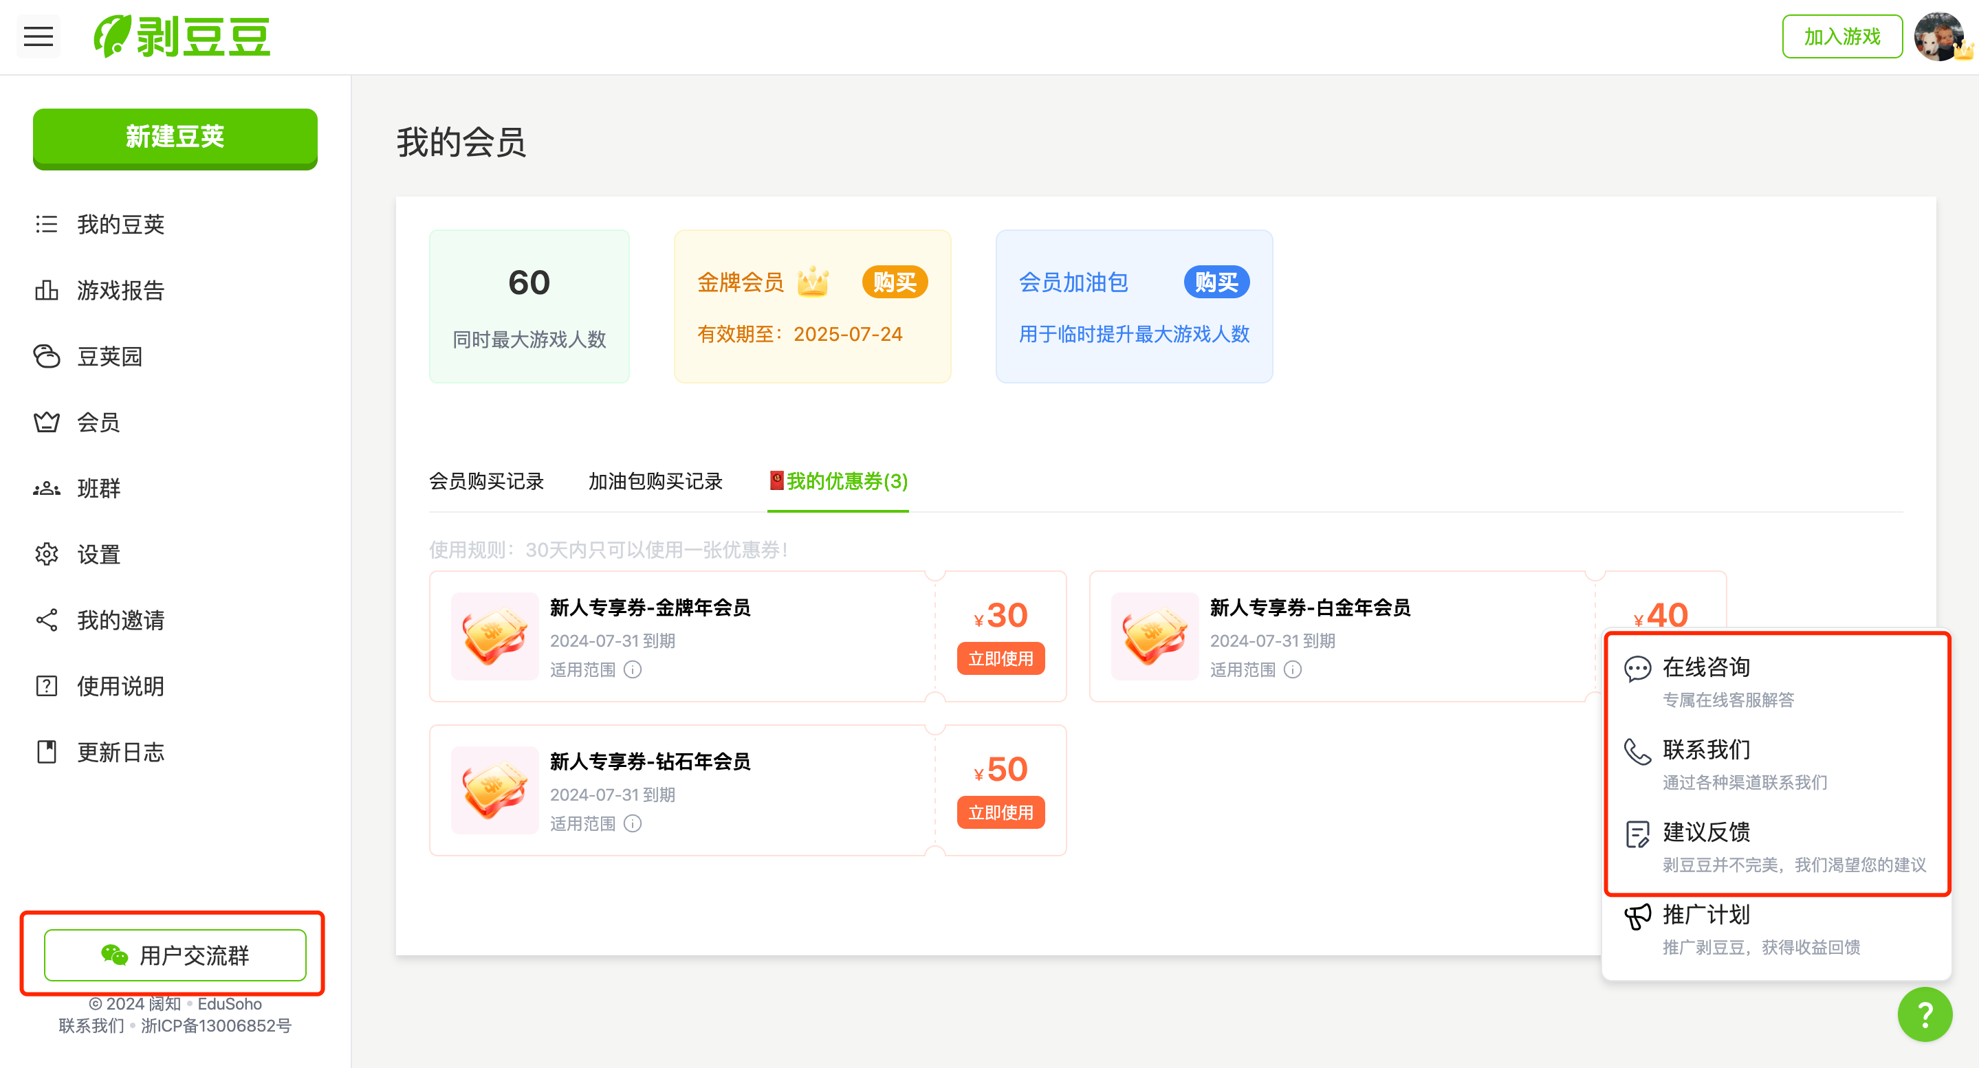The height and width of the screenshot is (1068, 1979).
Task: Click the crown icon beside 会员 in sidebar
Action: tap(46, 421)
